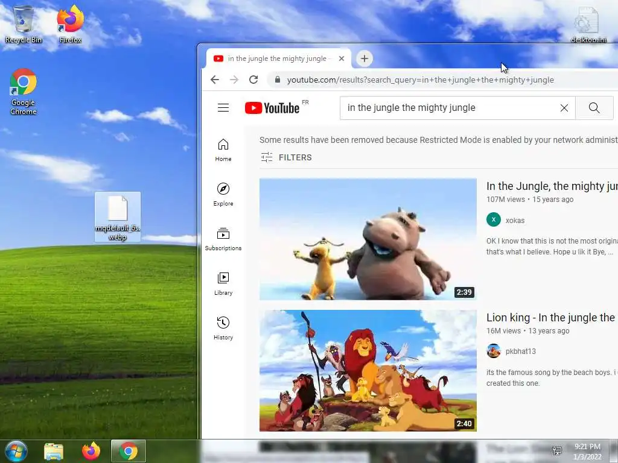Click the 'OK I know that this' description
The height and width of the screenshot is (463, 618).
pos(552,247)
